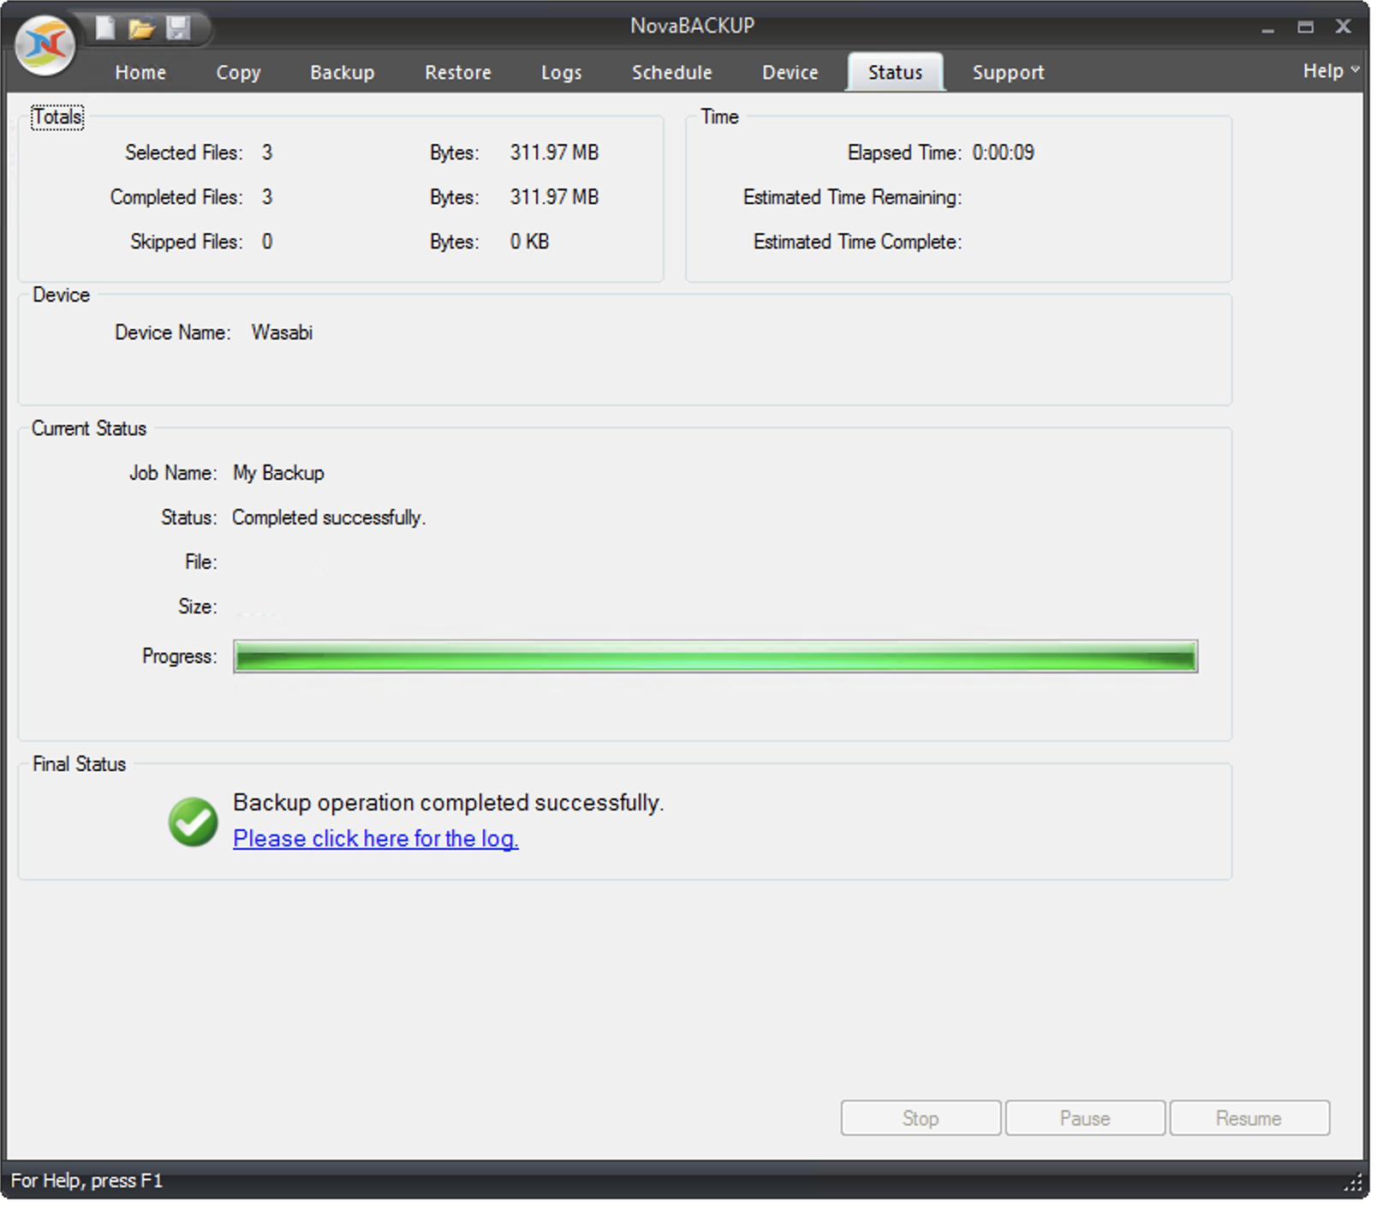Screen dimensions: 1377x1208
Task: Open the Schedule tab
Action: pos(674,73)
